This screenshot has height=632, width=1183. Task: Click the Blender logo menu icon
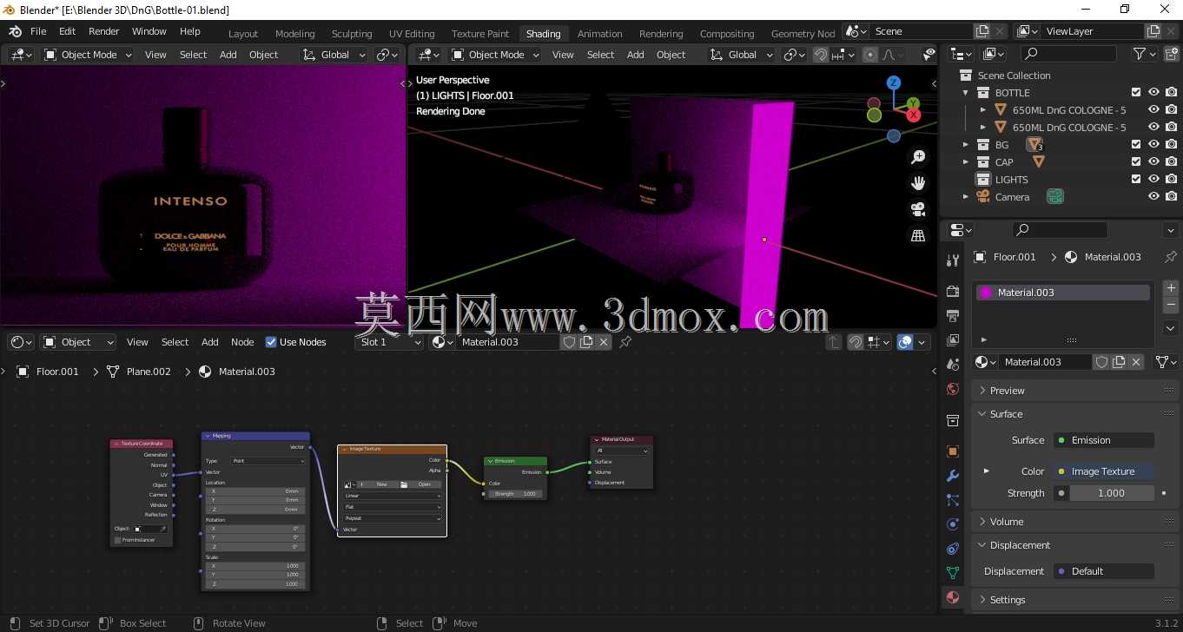point(15,31)
